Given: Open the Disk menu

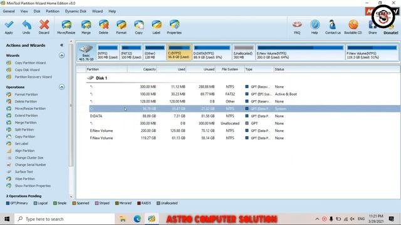Looking at the screenshot, I should [x=37, y=11].
